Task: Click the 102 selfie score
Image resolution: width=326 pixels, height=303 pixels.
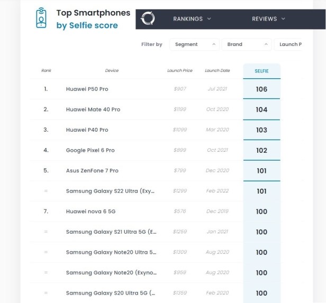Action: tap(261, 150)
